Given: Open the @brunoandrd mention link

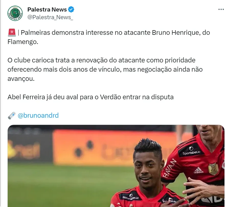Looking at the screenshot, I should 38,115.
